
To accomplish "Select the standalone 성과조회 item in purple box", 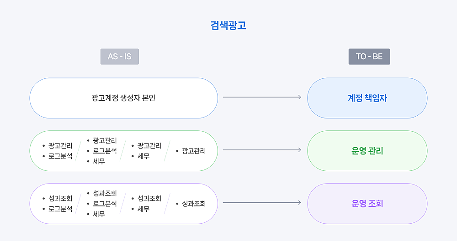I will click(194, 204).
